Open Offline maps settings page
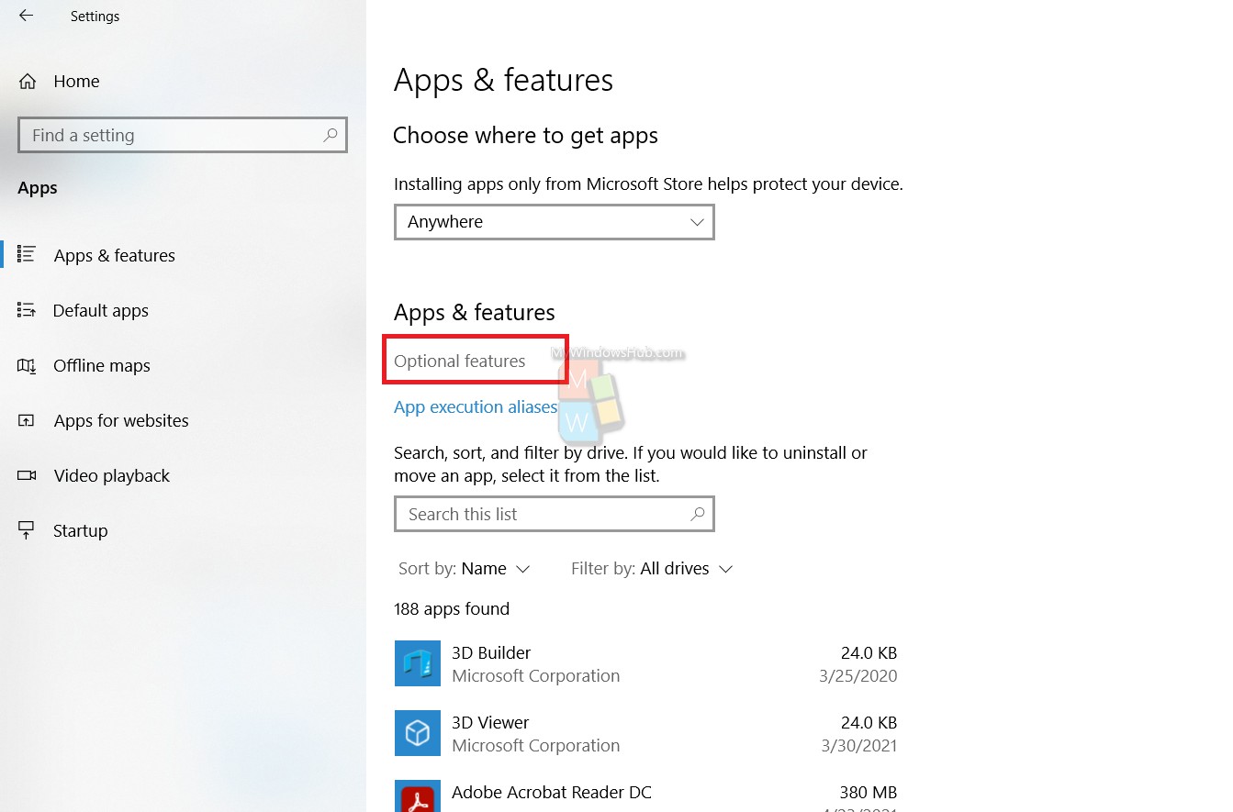The image size is (1233, 812). pyautogui.click(x=101, y=365)
